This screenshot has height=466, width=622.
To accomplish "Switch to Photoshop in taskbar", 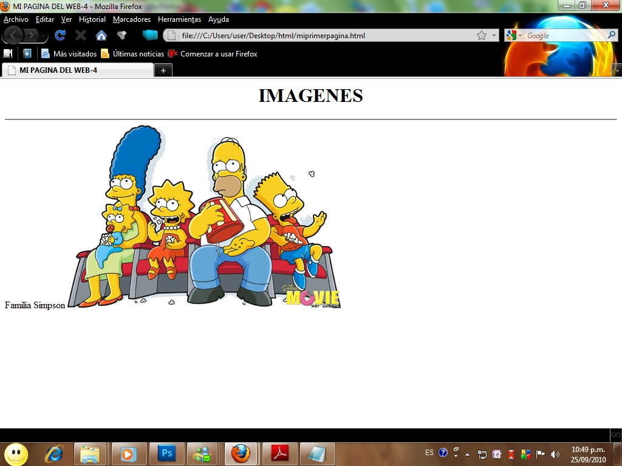I will coord(166,454).
